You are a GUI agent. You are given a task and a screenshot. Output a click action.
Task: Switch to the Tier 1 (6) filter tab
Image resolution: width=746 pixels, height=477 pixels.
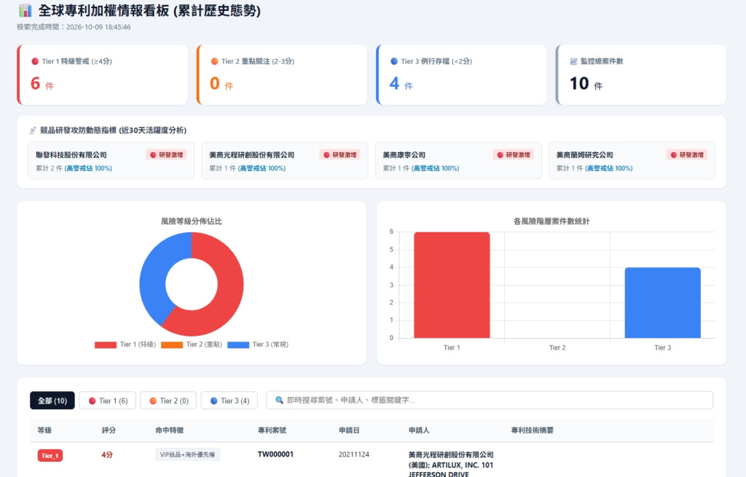click(x=108, y=401)
